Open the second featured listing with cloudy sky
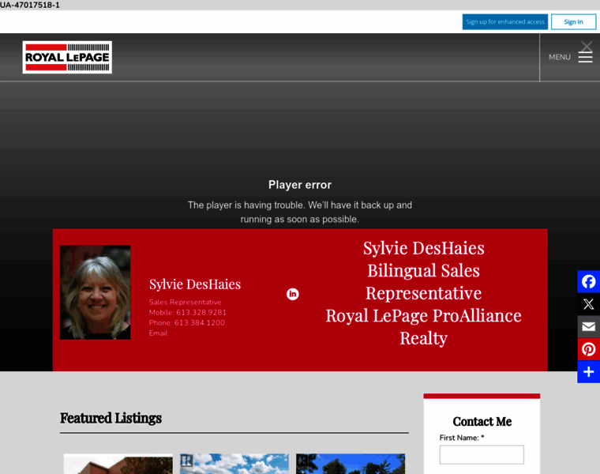Screen dimensions: 600x474 pyautogui.click(x=234, y=464)
